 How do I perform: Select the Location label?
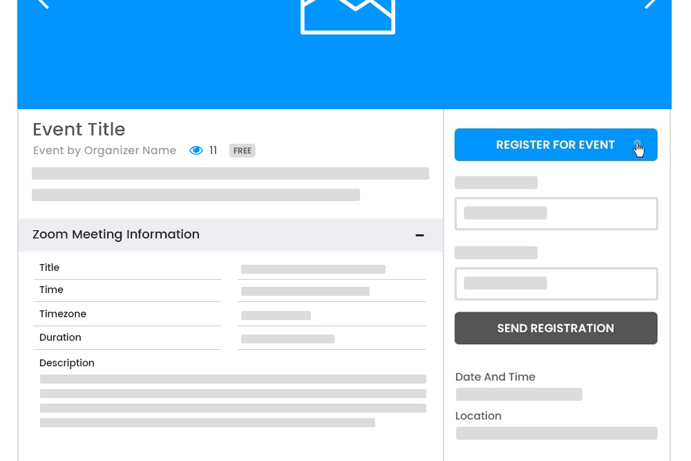(478, 415)
